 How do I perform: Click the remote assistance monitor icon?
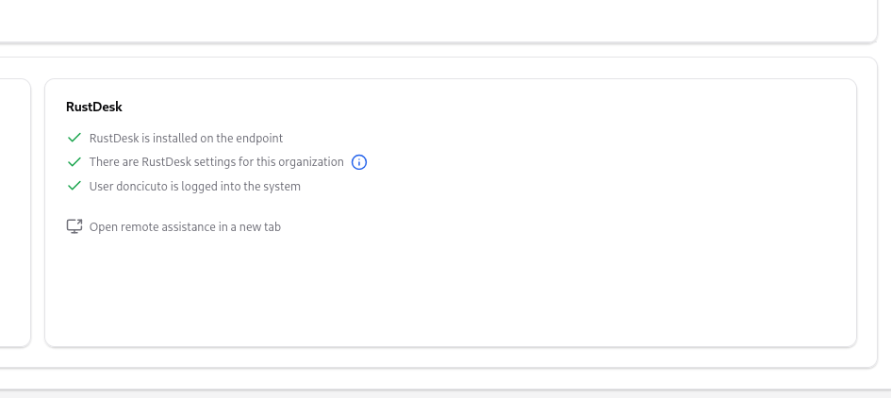pyautogui.click(x=74, y=226)
